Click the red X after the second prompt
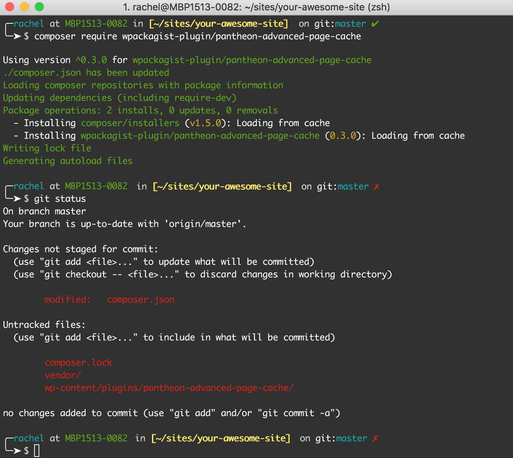The width and height of the screenshot is (513, 458). (377, 187)
